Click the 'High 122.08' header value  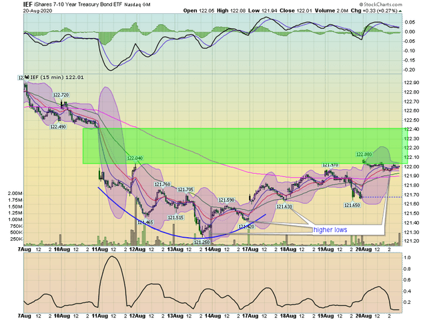coord(232,11)
